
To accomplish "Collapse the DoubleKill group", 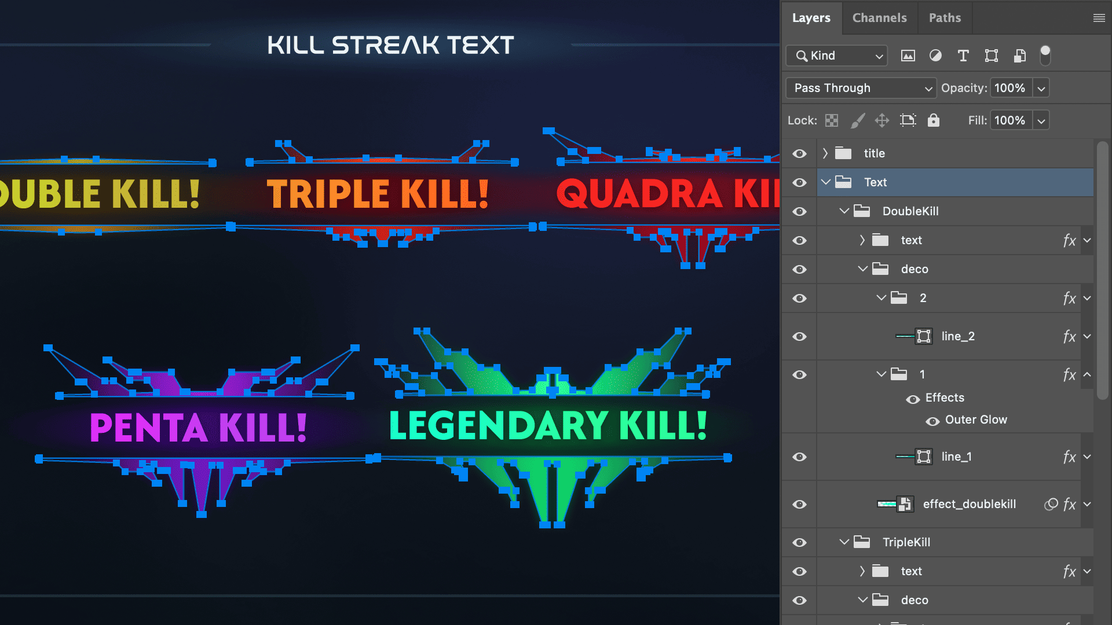I will point(844,211).
